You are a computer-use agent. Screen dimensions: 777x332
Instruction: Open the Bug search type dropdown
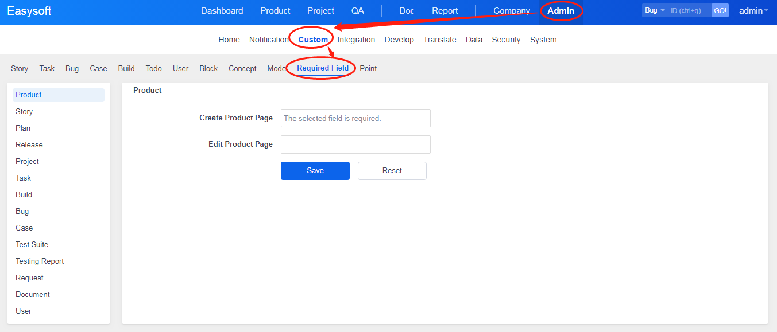(654, 10)
